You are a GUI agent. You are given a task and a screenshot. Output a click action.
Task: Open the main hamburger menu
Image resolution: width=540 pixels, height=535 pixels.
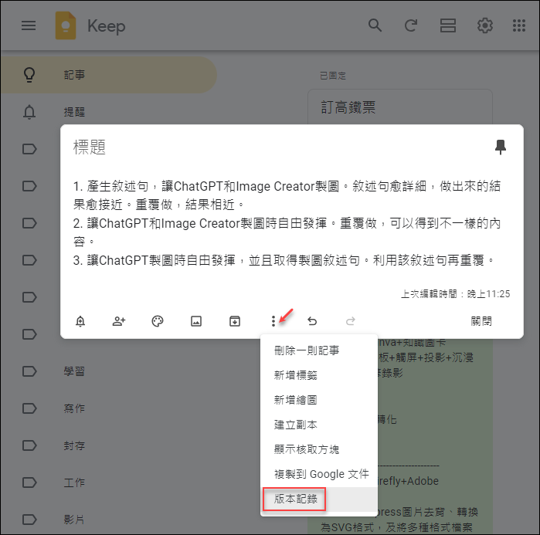29,25
